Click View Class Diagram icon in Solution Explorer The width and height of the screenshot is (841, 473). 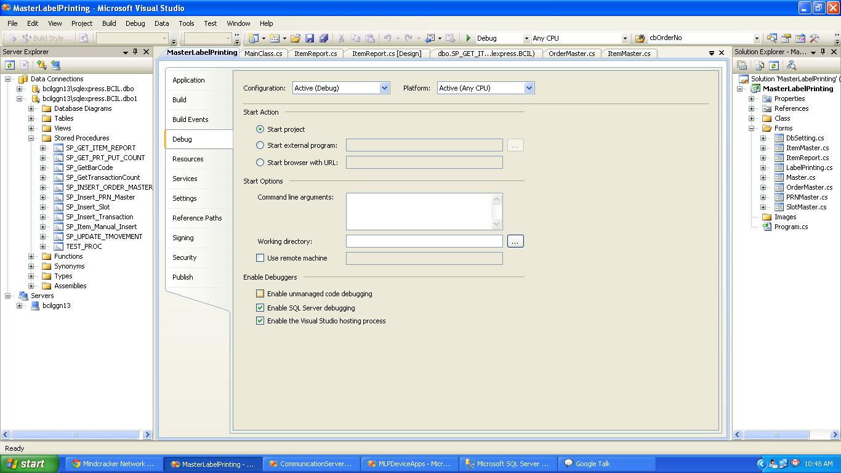tap(792, 65)
